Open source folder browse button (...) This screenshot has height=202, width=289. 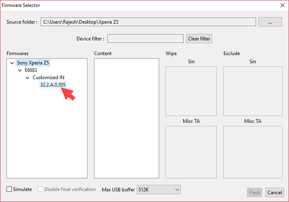(x=270, y=22)
